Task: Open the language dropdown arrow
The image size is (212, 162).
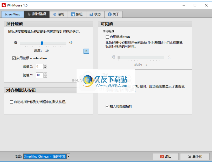Action: 69,157
